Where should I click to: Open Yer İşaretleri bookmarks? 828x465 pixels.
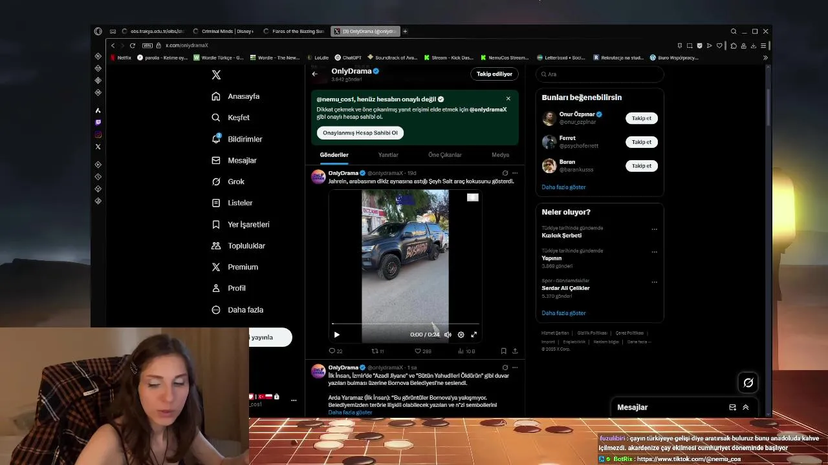(240, 224)
